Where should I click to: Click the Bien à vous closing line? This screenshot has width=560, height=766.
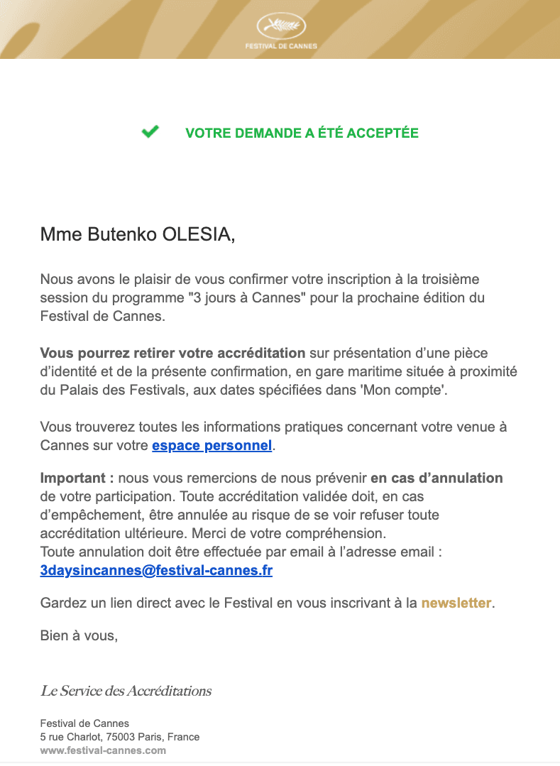[79, 635]
